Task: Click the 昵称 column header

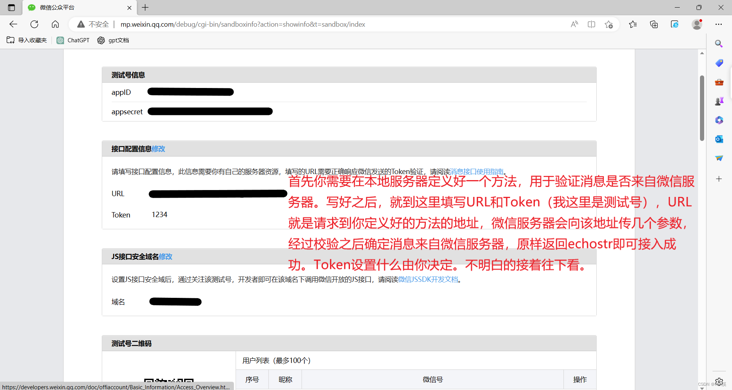Action: 285,380
